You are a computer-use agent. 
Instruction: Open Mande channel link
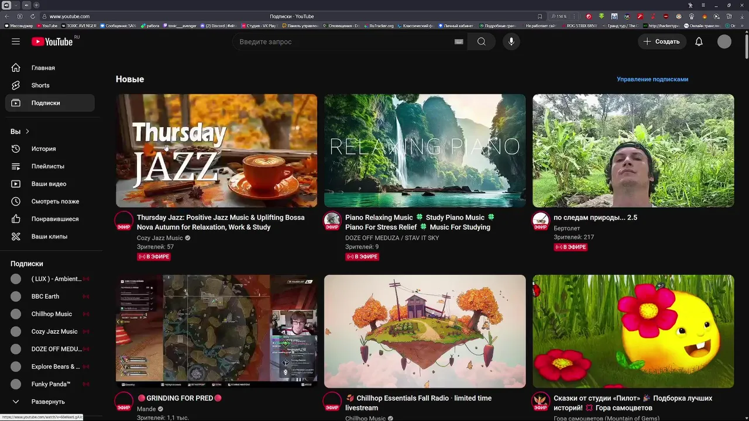[x=146, y=409]
